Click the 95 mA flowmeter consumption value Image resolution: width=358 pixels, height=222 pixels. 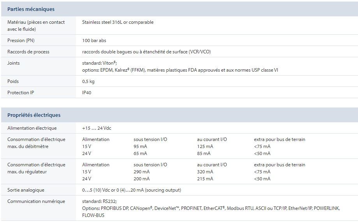click(x=141, y=146)
